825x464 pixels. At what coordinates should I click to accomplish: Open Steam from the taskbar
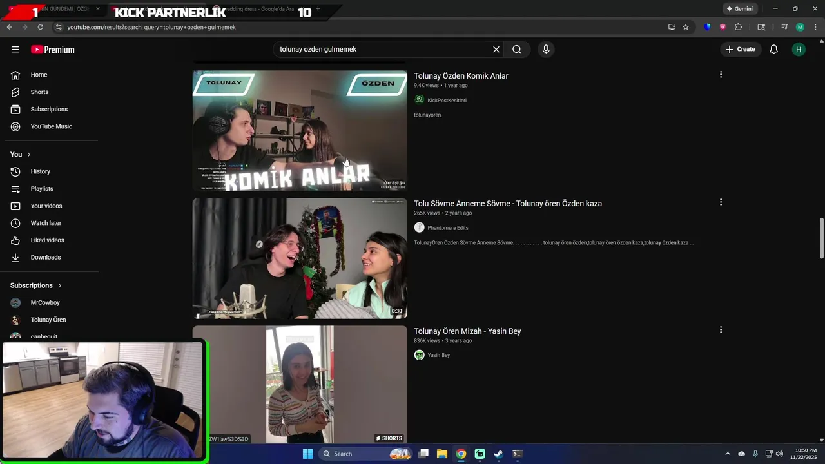pos(498,454)
